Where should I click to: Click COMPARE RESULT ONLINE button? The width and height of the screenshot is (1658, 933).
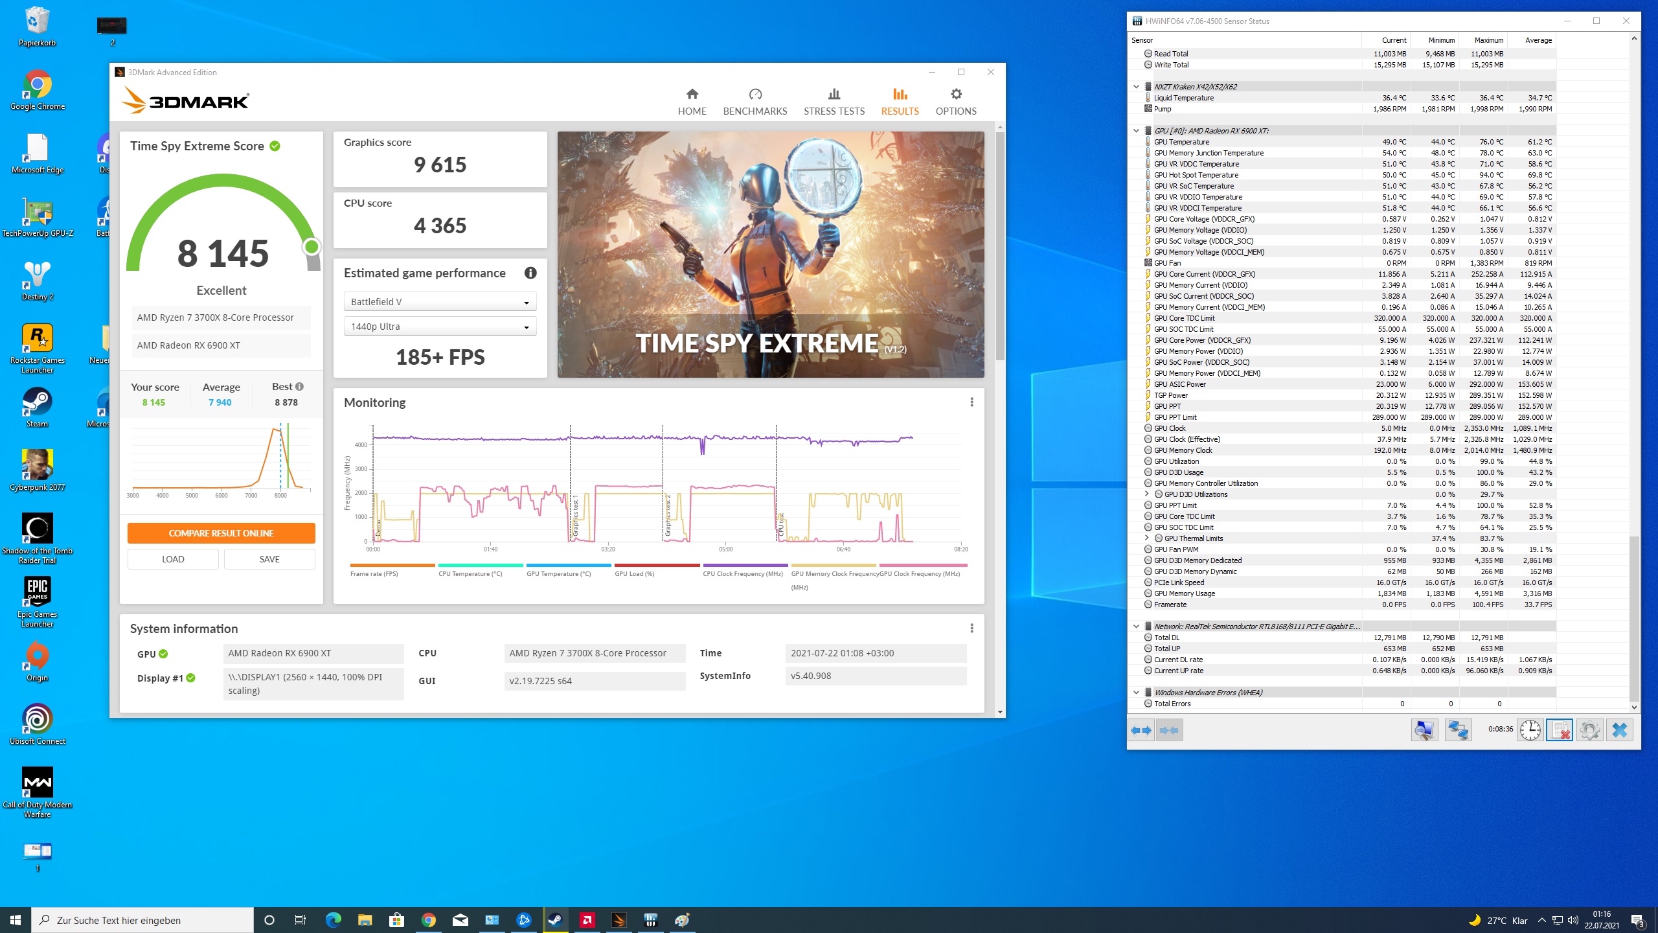221,533
